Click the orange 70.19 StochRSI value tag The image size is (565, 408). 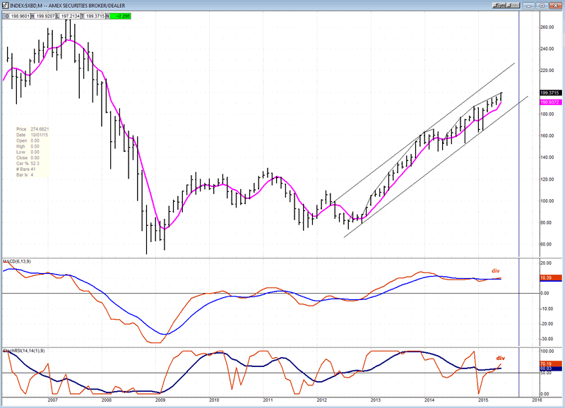pos(549,364)
